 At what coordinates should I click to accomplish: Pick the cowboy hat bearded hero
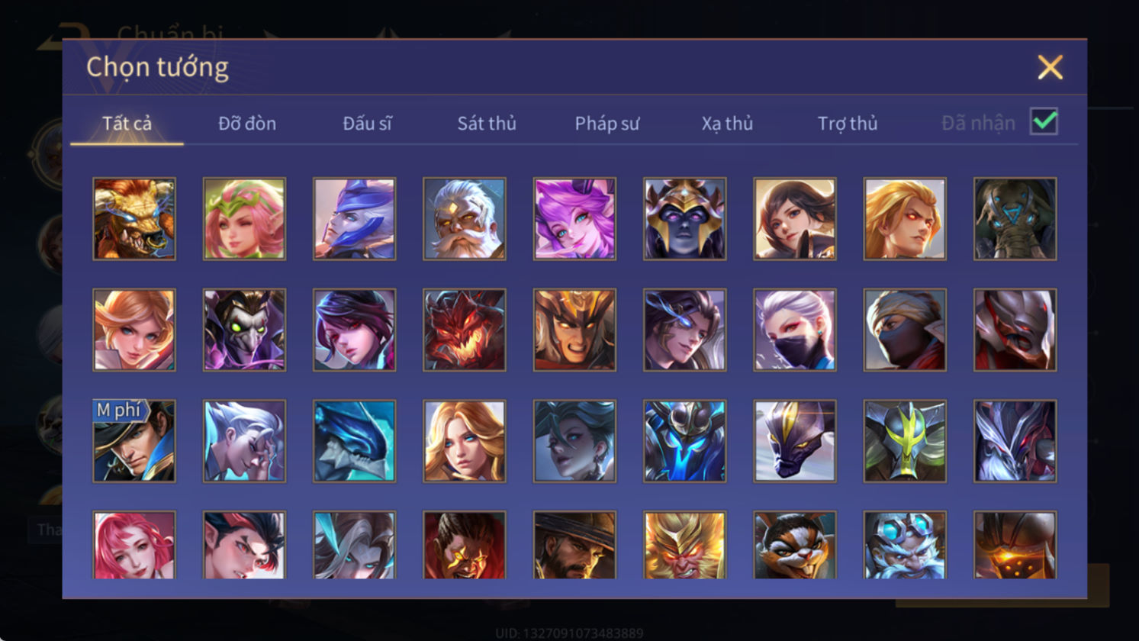574,545
